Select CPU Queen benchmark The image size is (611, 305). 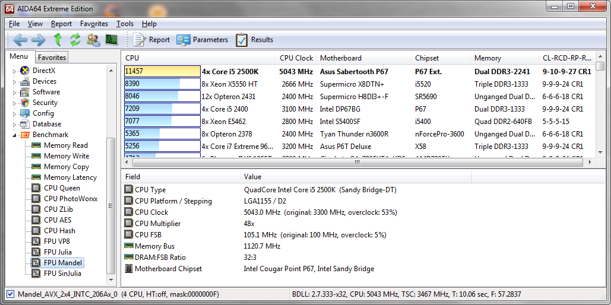(62, 188)
